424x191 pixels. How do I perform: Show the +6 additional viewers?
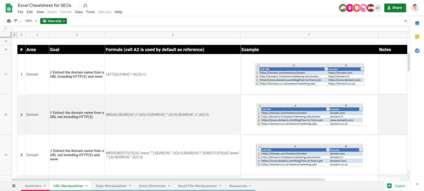(x=378, y=8)
